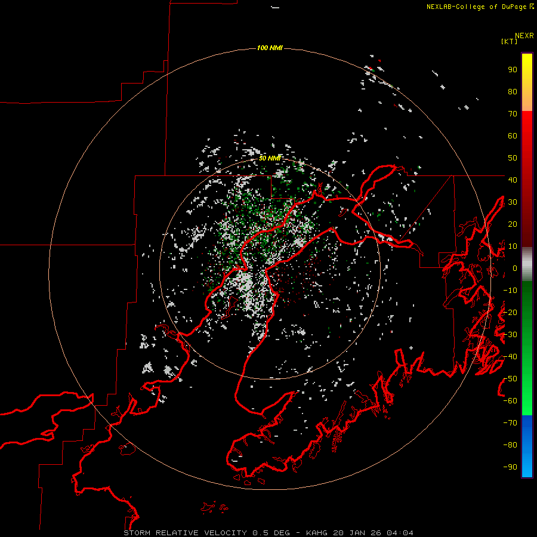
Task: Click the [KT] units label
Action: 510,41
